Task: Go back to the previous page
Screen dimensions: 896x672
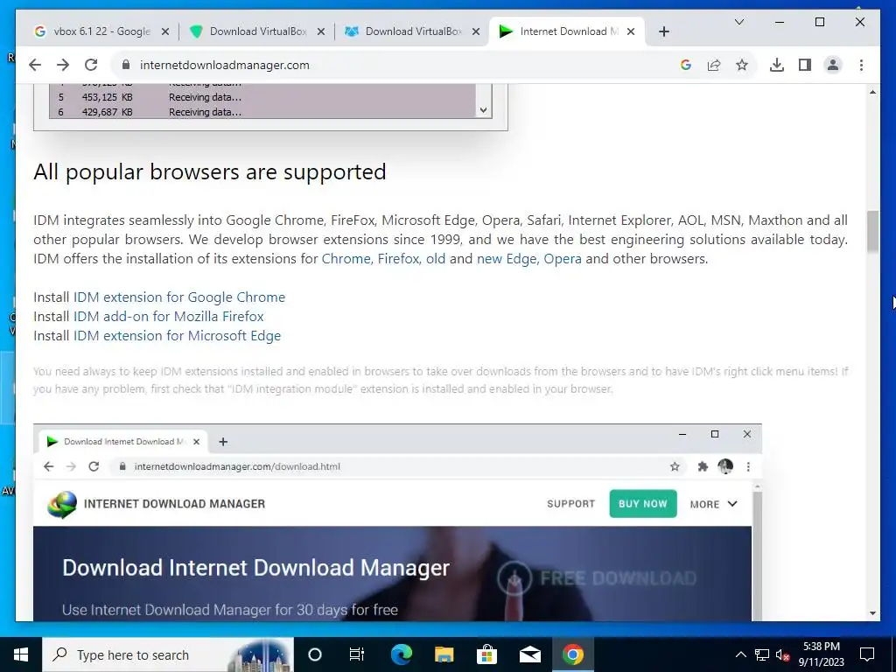Action: coord(35,65)
